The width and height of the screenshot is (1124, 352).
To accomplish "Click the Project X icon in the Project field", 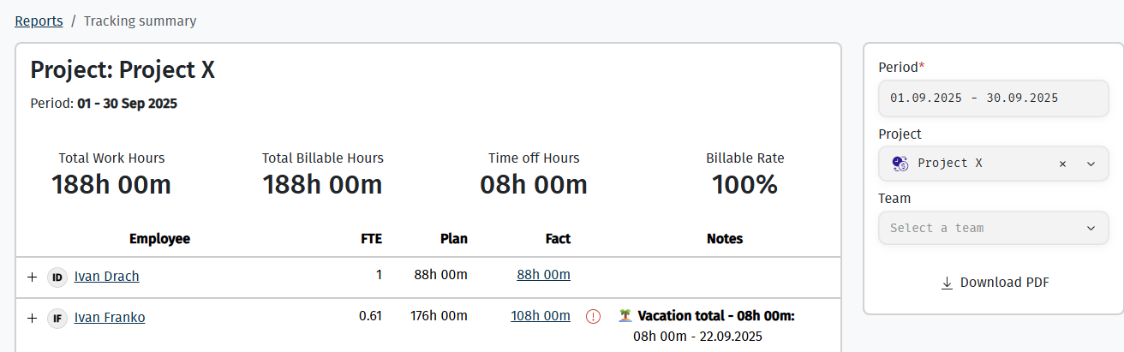I will point(899,164).
